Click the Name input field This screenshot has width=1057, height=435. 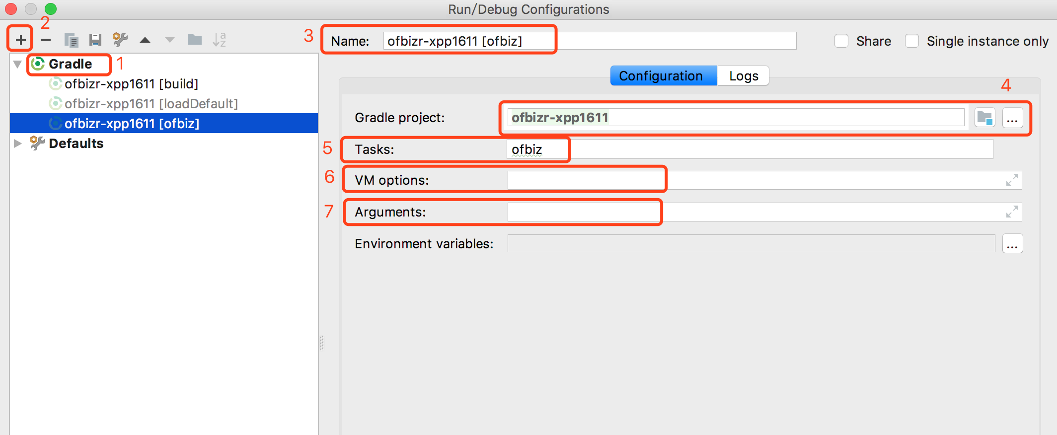[x=590, y=41]
